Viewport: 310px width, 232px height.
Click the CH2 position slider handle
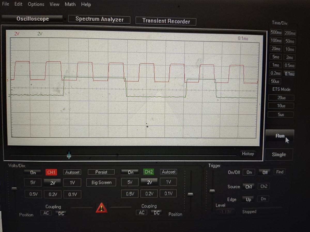(x=190, y=194)
